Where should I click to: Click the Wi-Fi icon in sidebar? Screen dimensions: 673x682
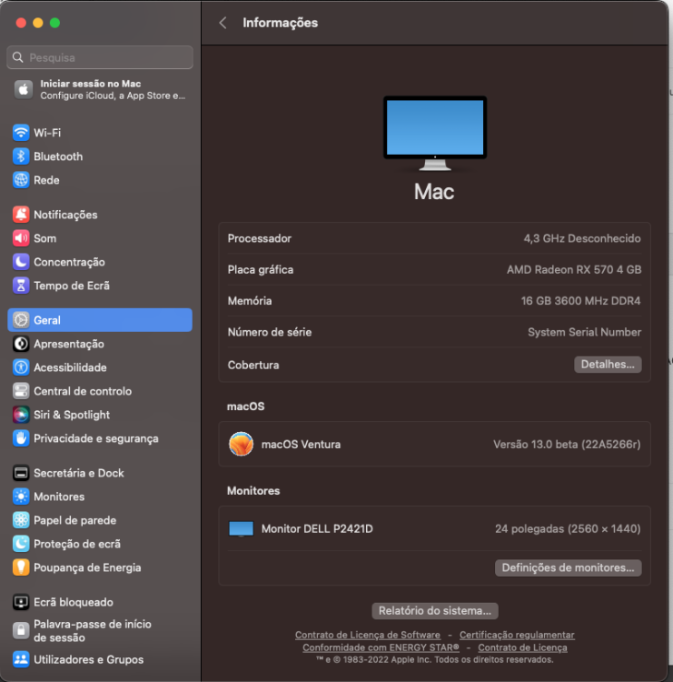(x=21, y=133)
